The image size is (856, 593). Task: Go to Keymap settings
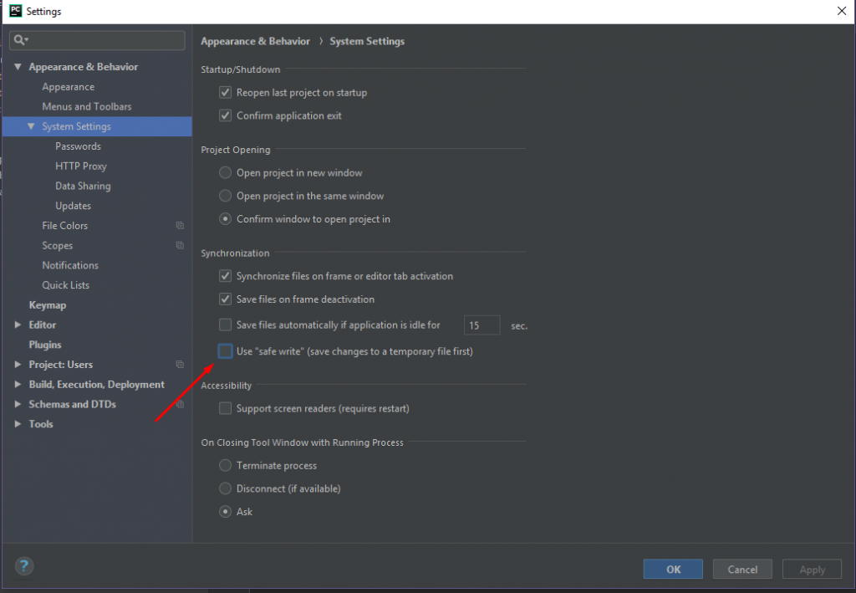[x=48, y=305]
